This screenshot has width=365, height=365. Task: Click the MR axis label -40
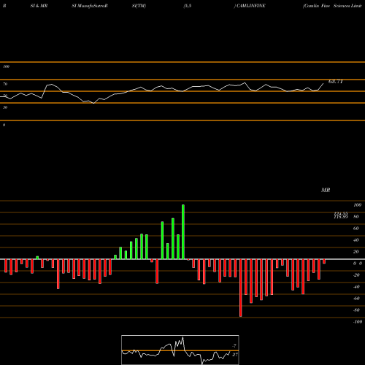(356, 287)
